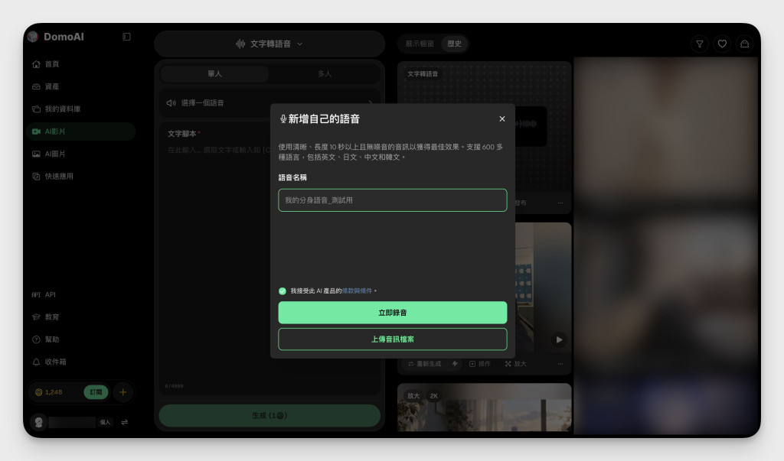The height and width of the screenshot is (461, 784).
Task: Select the 歷史 history tab
Action: click(x=455, y=44)
